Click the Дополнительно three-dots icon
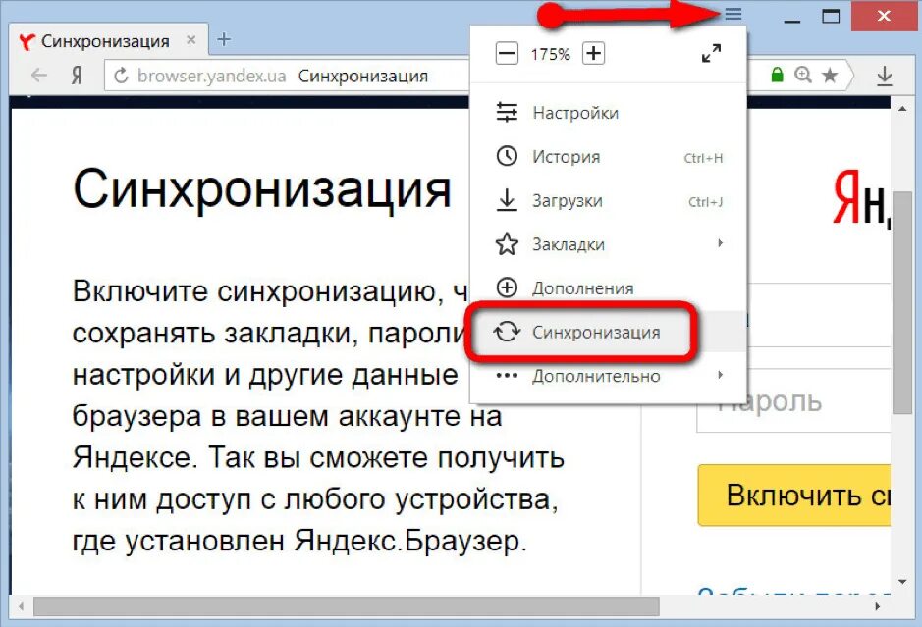 (507, 376)
